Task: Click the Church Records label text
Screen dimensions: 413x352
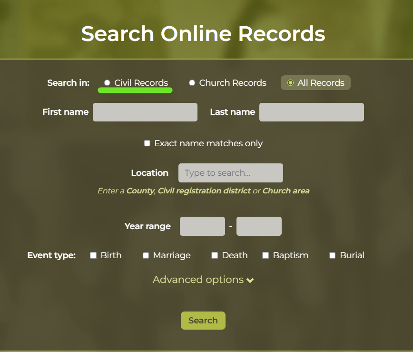Action: tap(233, 83)
